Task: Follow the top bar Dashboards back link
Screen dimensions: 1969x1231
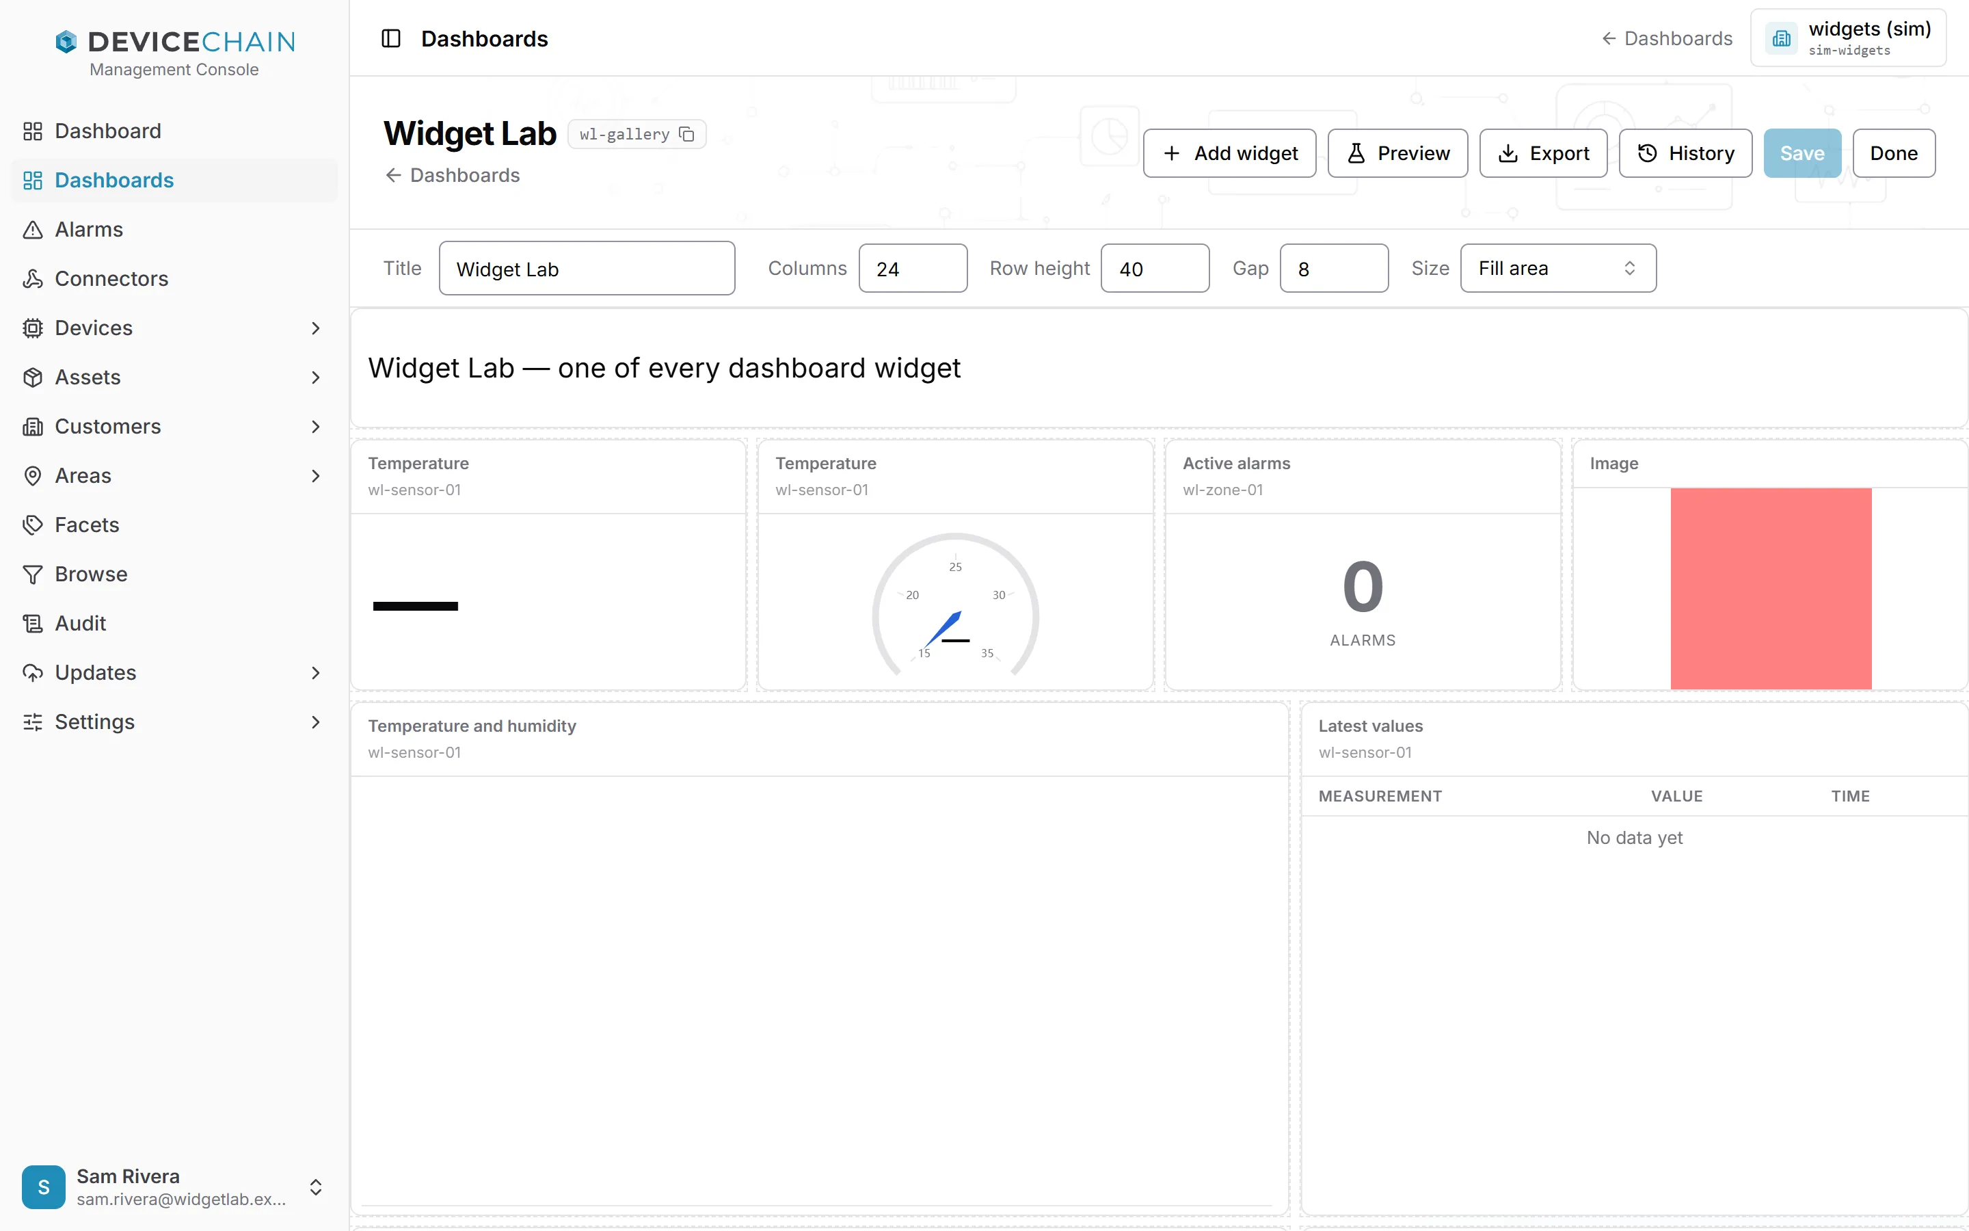Action: [x=1666, y=38]
